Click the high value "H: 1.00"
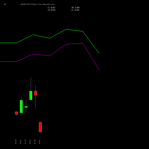This screenshot has width=149, height=149. (x=75, y=8)
